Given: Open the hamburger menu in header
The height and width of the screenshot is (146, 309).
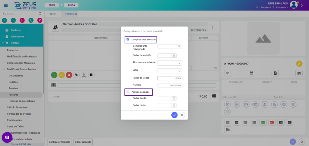Looking at the screenshot, I should 6,5.
